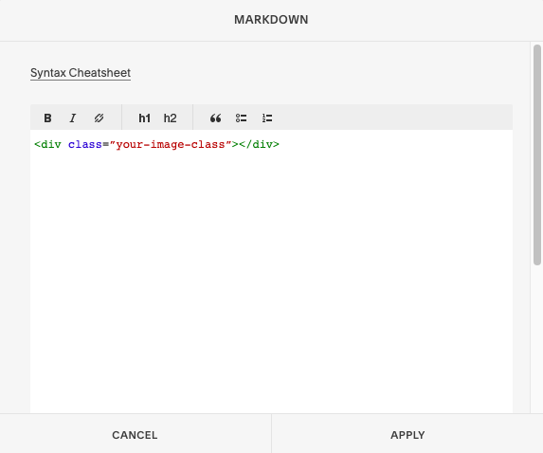Image resolution: width=543 pixels, height=453 pixels.
Task: Grab the vertical scrollbar thumb
Action: [x=537, y=154]
